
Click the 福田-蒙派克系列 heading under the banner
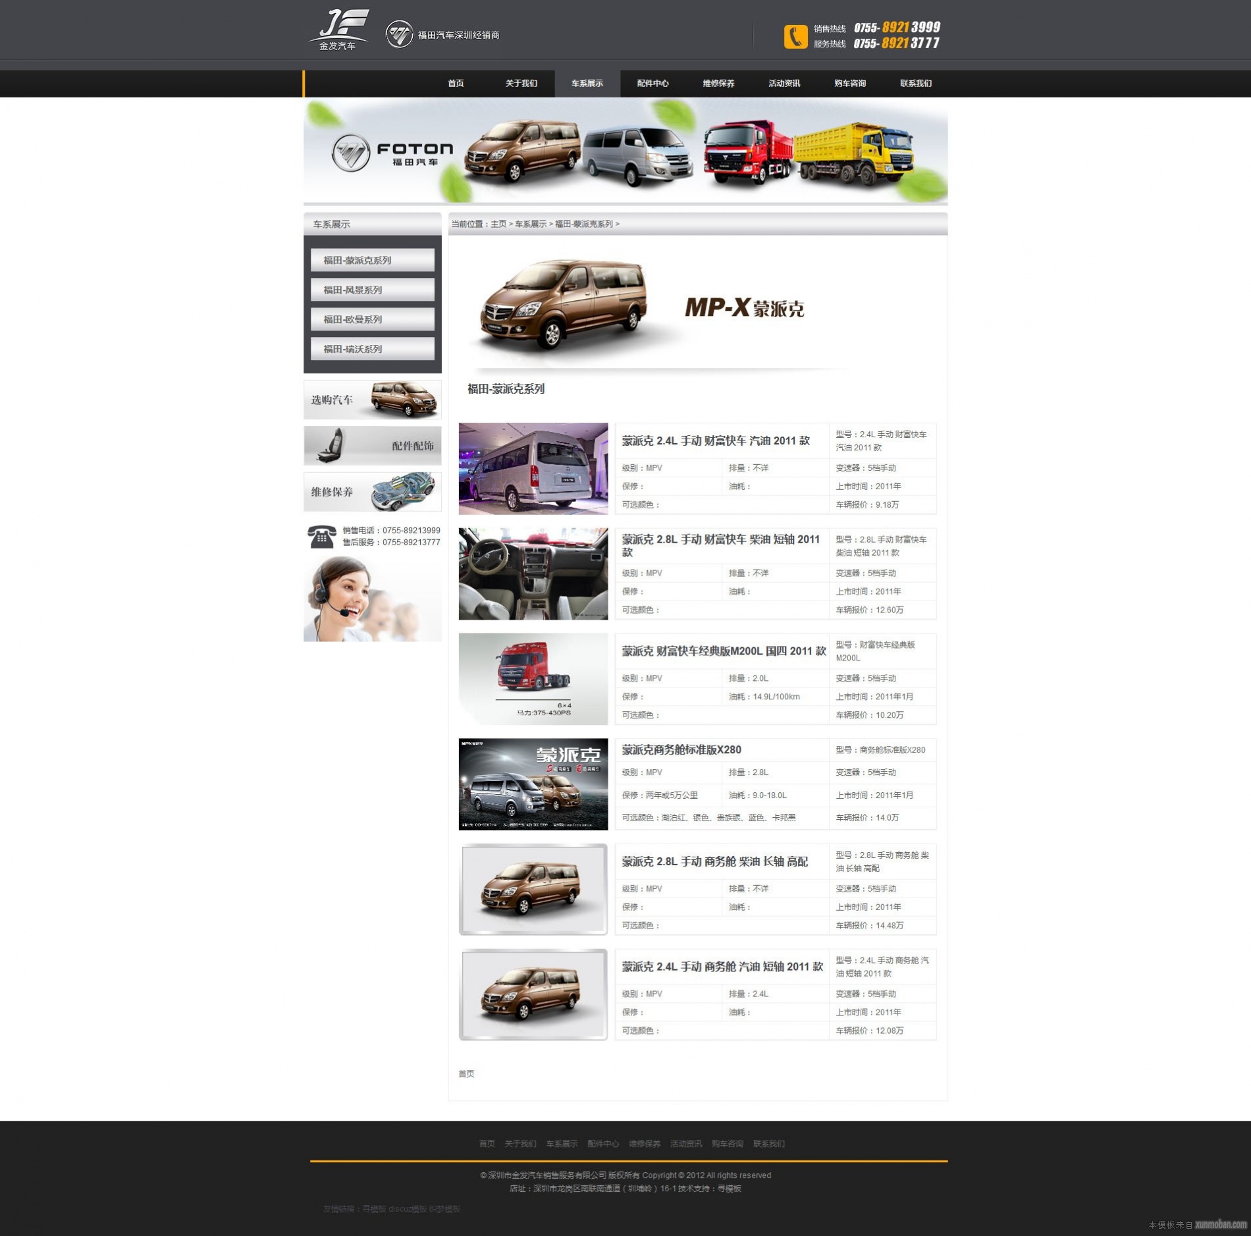[x=506, y=389]
